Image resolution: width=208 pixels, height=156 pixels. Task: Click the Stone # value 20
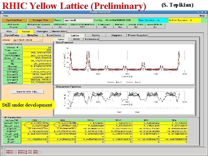click(37, 47)
